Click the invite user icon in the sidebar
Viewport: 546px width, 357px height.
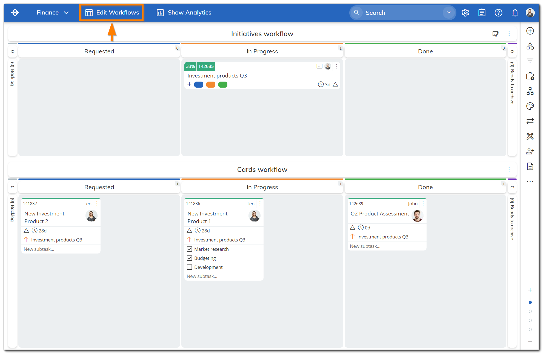530,151
